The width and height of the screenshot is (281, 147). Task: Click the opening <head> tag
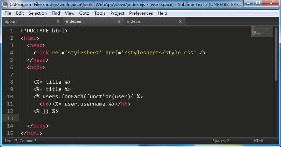point(36,45)
